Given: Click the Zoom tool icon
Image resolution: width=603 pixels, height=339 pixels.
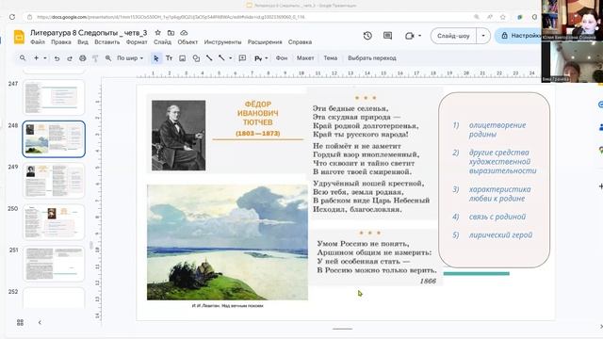Looking at the screenshot, I should [x=108, y=58].
